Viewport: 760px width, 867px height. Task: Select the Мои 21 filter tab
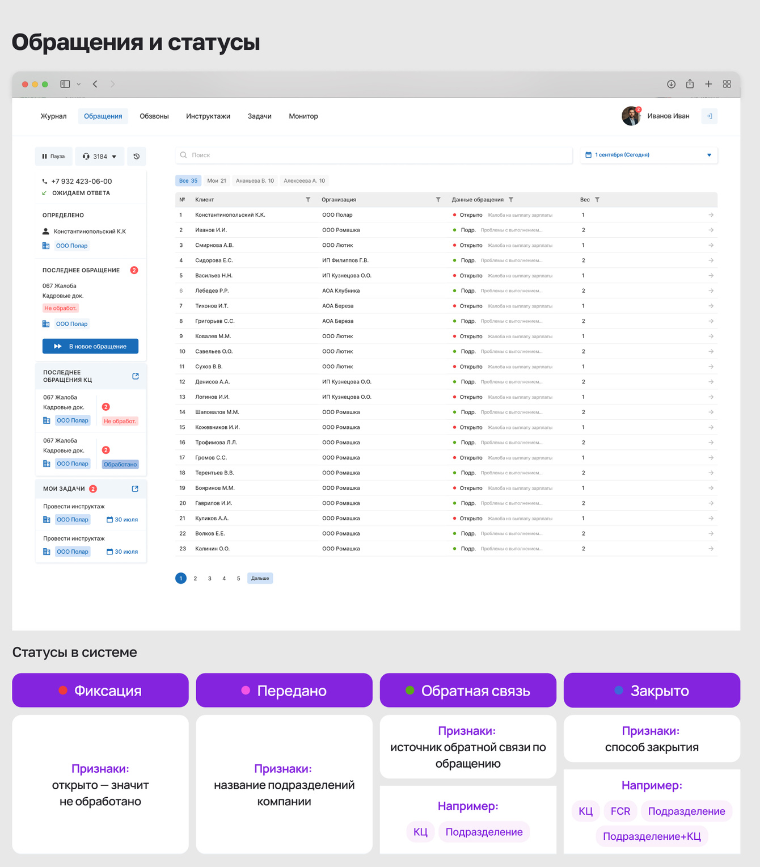pyautogui.click(x=217, y=181)
